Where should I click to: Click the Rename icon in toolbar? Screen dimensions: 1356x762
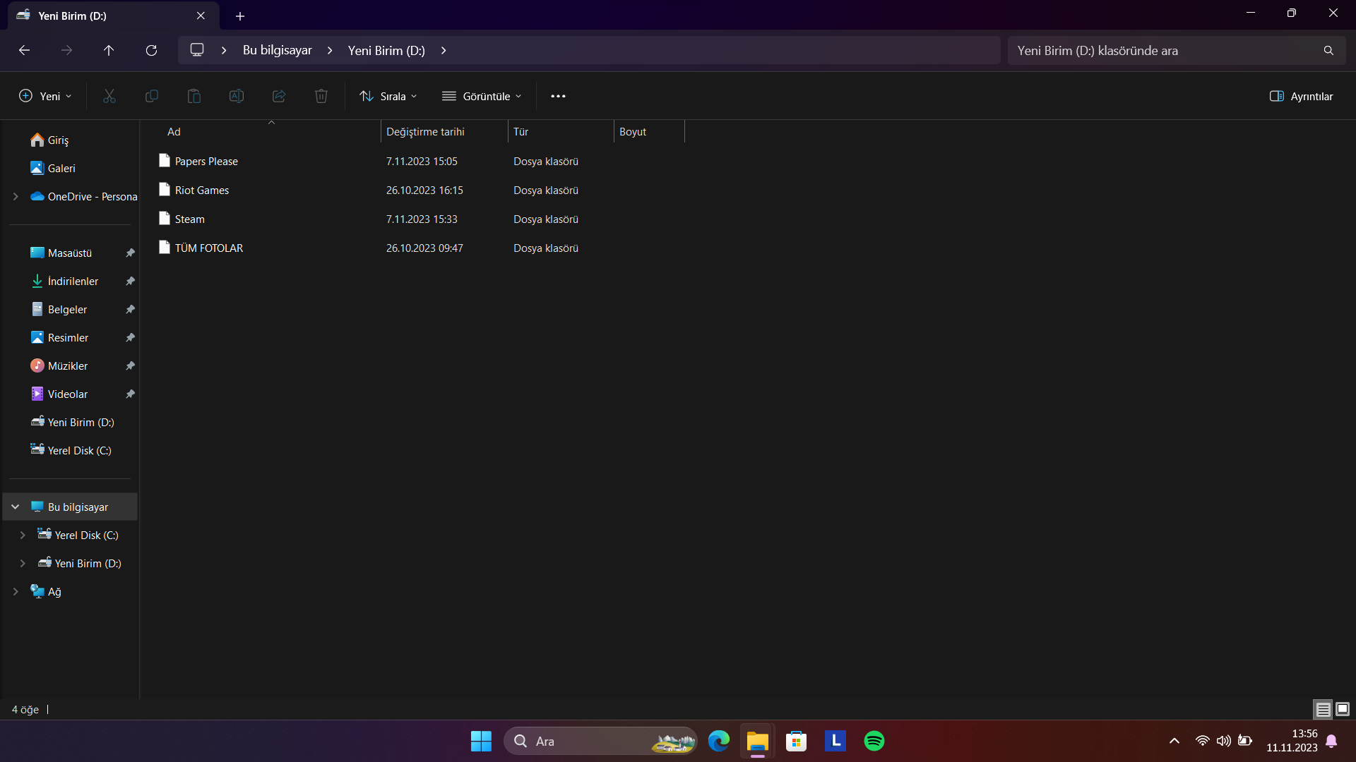(x=236, y=96)
